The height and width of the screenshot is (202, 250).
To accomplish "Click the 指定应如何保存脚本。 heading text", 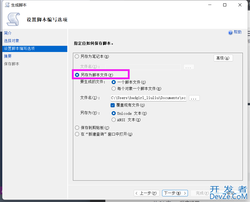I will (x=94, y=43).
